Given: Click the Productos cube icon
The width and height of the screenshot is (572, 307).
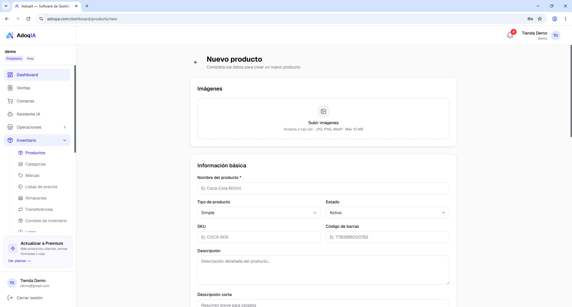Looking at the screenshot, I should pyautogui.click(x=21, y=153).
